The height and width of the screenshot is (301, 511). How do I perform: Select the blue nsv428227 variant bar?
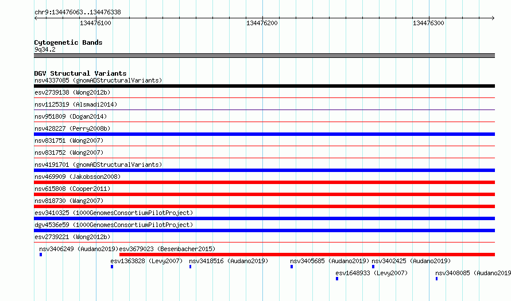pyautogui.click(x=264, y=134)
